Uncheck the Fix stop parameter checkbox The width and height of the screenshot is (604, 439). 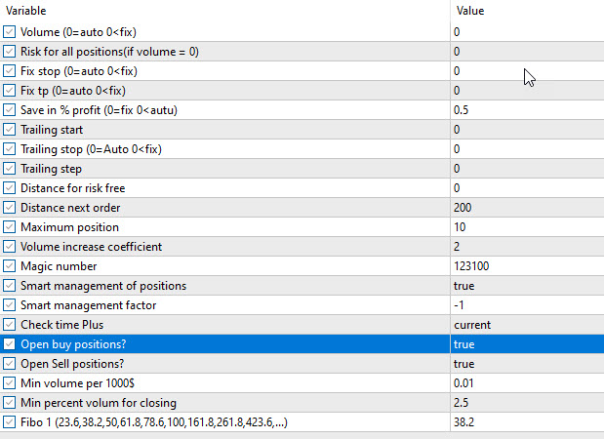(10, 71)
